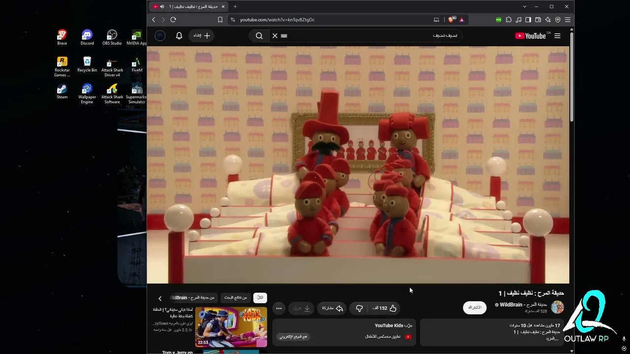630x354 pixels.
Task: Open the Discord desktop shortcut
Action: pyautogui.click(x=87, y=37)
